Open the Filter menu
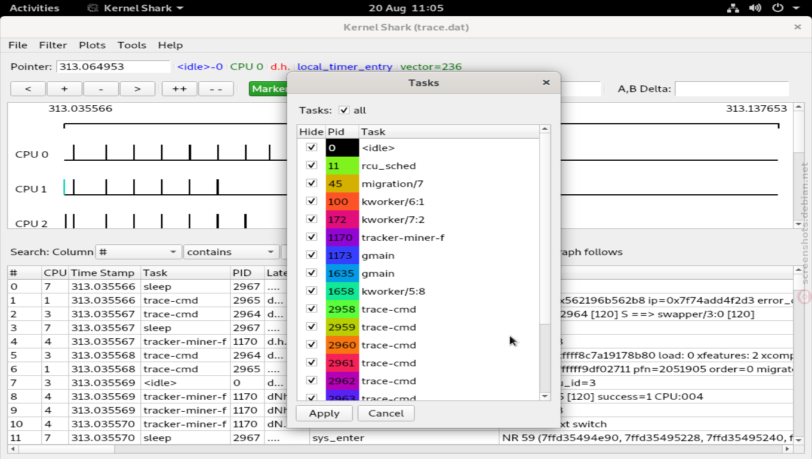This screenshot has height=459, width=812. (x=53, y=45)
